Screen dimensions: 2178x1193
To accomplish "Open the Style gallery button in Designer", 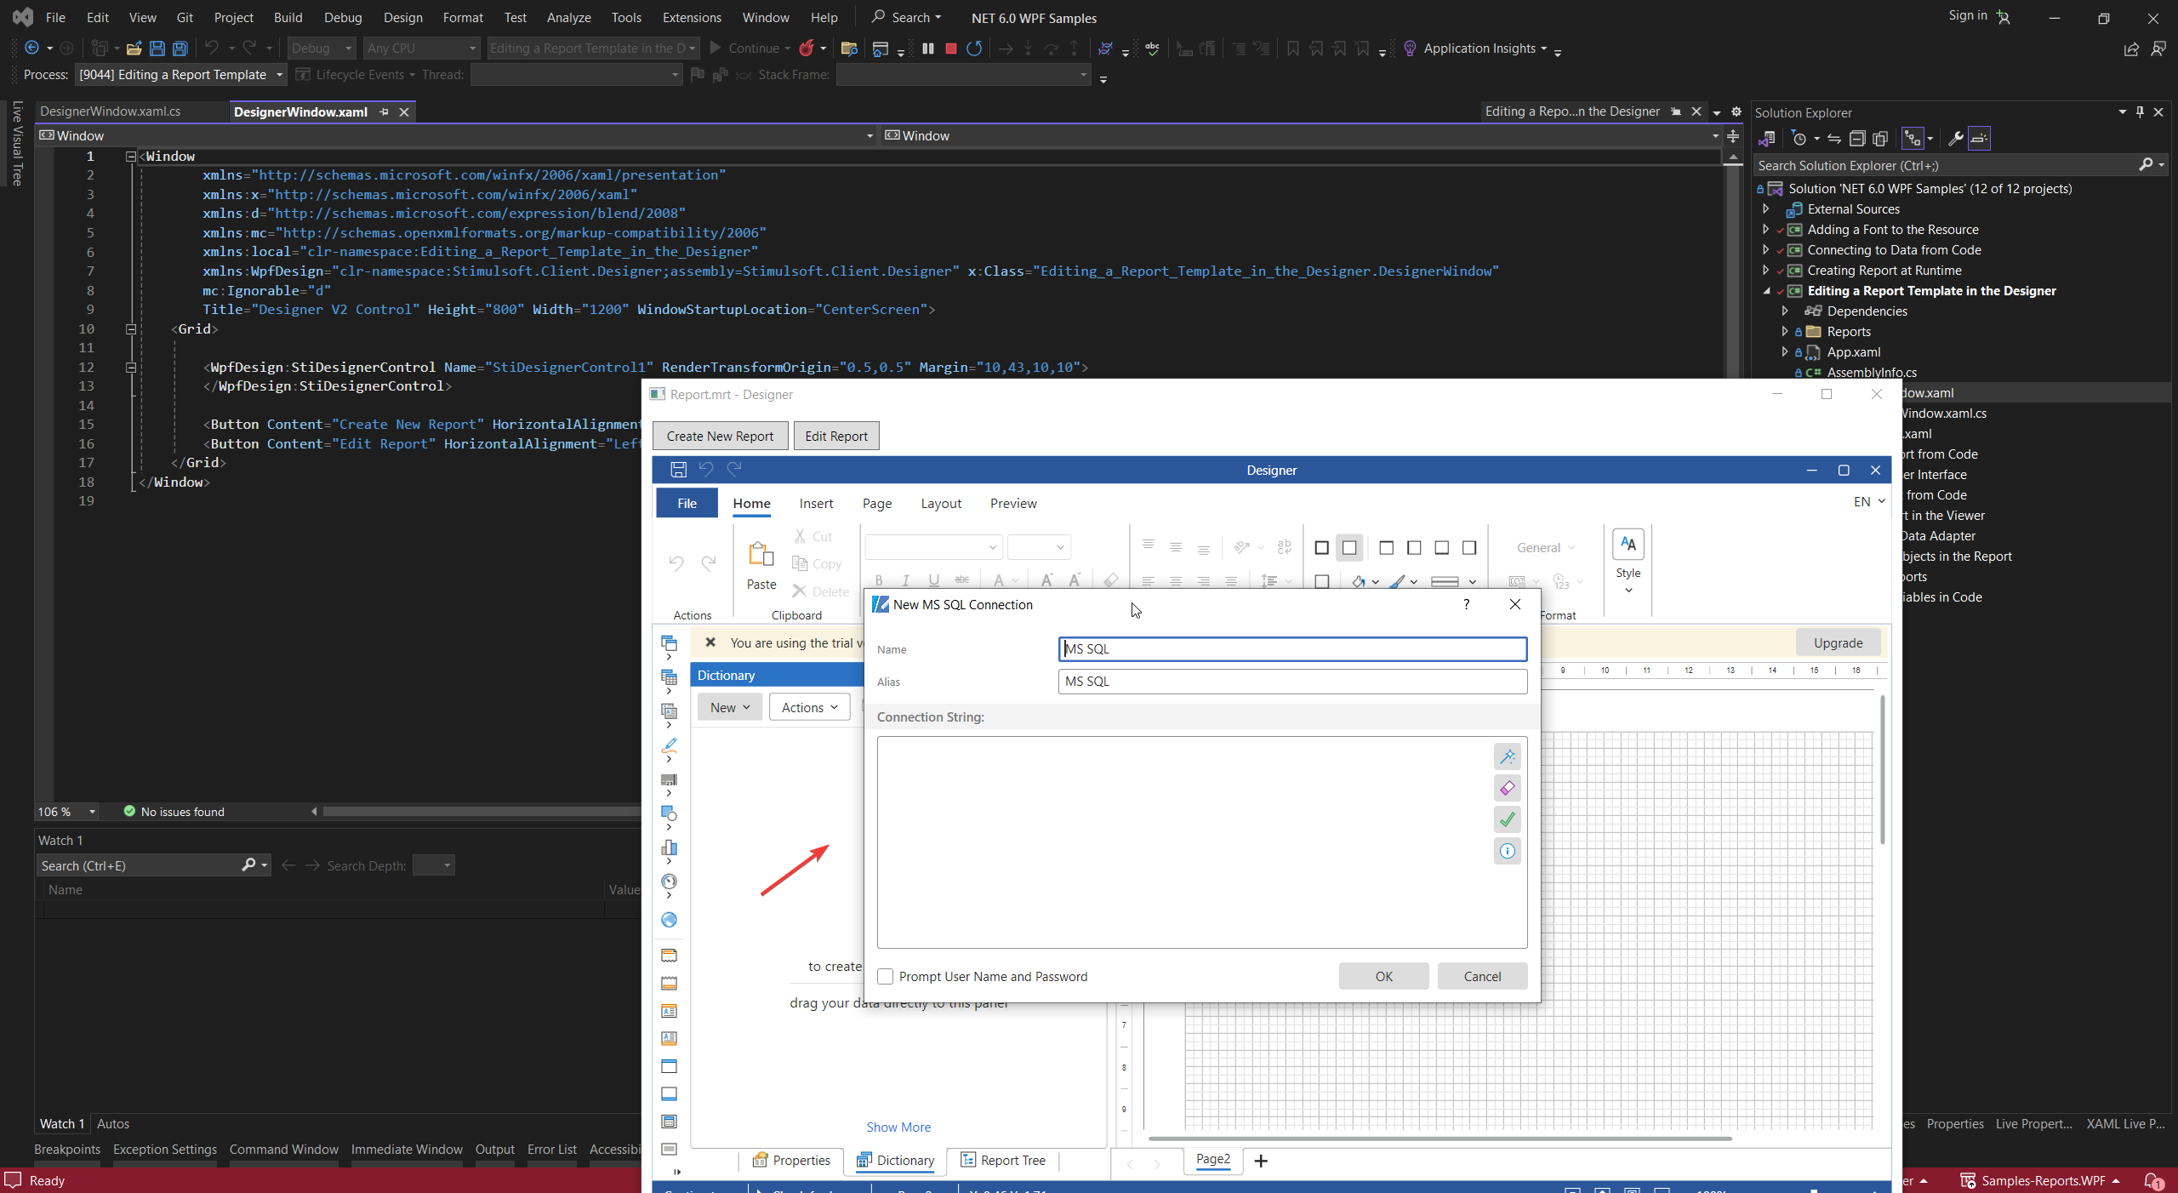I will coord(1628,561).
